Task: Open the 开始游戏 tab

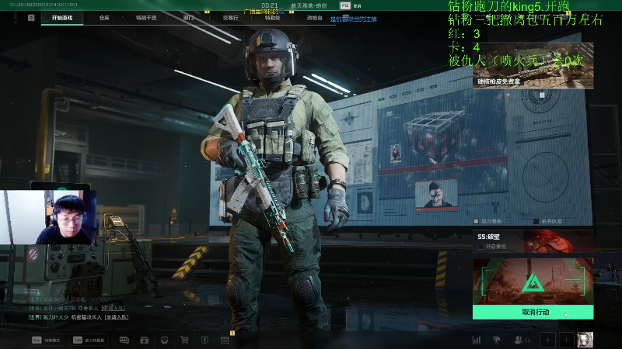Action: pyautogui.click(x=62, y=18)
